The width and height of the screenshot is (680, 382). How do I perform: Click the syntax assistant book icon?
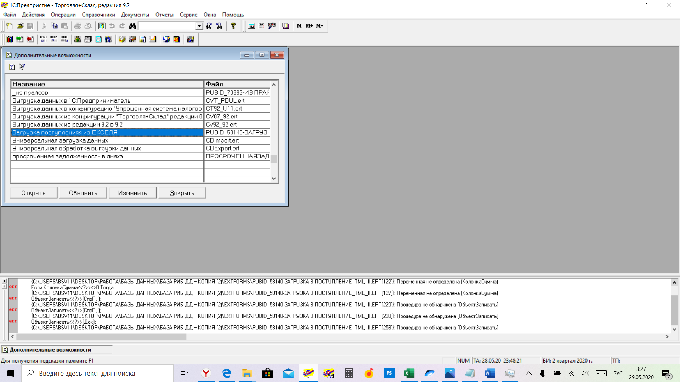[x=286, y=26]
